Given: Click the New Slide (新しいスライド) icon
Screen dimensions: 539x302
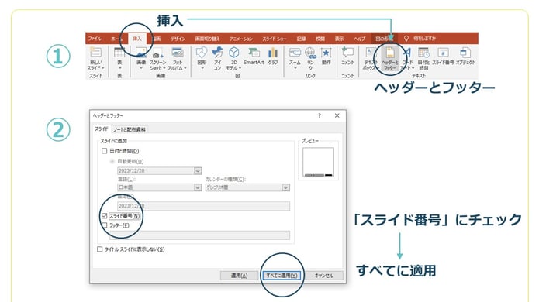Looking at the screenshot, I should 96,53.
